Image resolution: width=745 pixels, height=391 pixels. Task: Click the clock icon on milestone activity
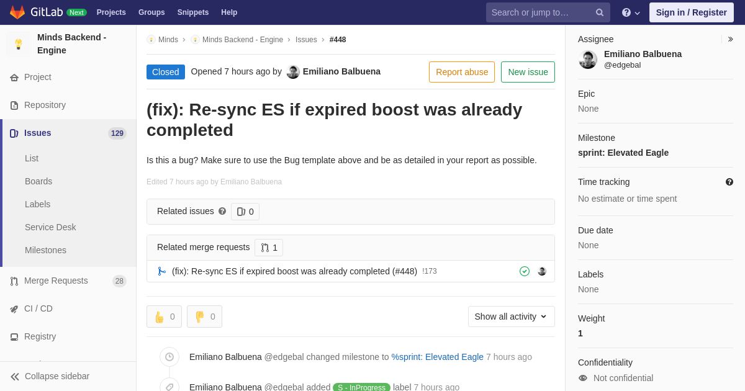coord(169,357)
